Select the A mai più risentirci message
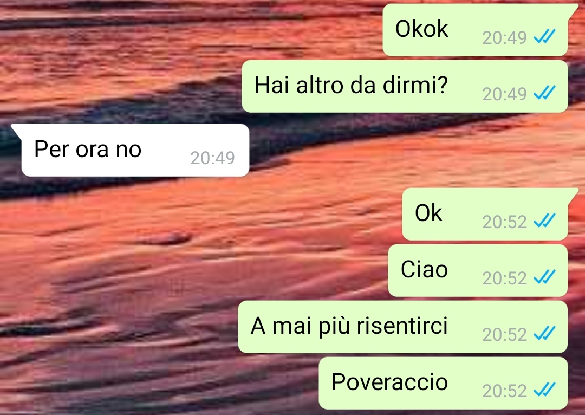 click(403, 327)
